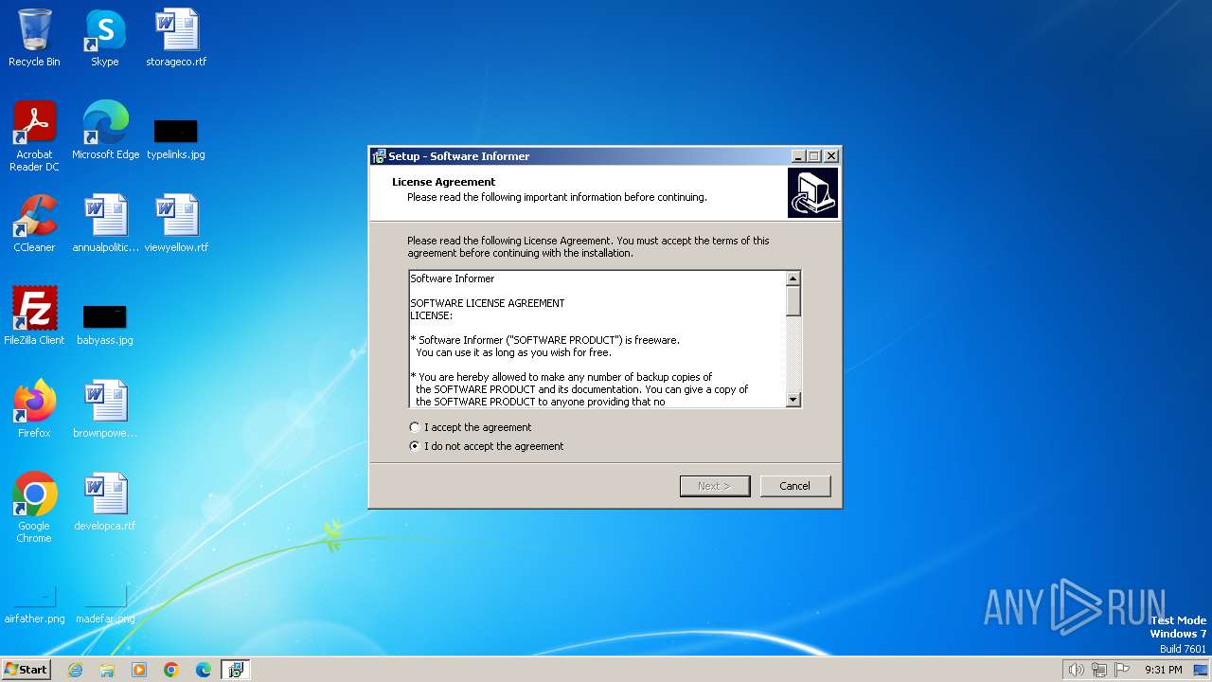
Task: Select the storageco.rtf file icon
Action: 176,38
